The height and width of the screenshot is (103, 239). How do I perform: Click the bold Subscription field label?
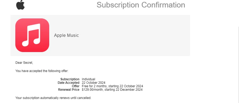(70, 79)
